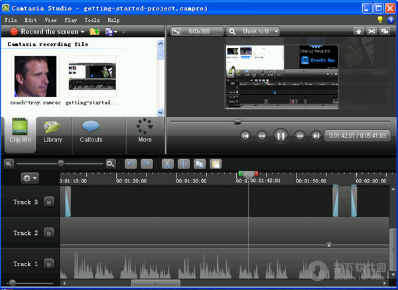The height and width of the screenshot is (290, 398).
Task: Redo the last edit
Action: tap(147, 164)
